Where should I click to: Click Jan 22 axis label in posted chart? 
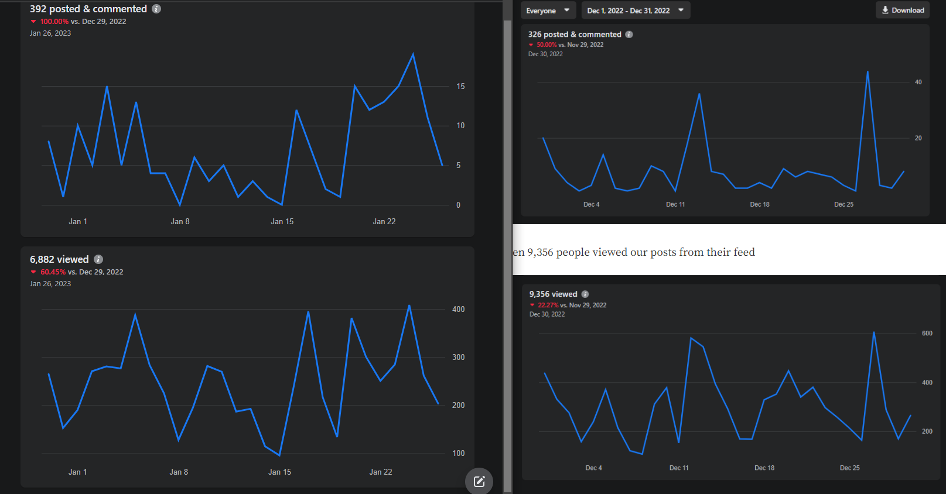click(x=384, y=222)
